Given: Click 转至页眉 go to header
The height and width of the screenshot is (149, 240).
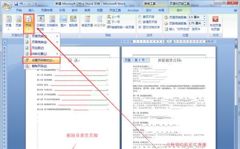Looking at the screenshot, I should tap(87, 22).
